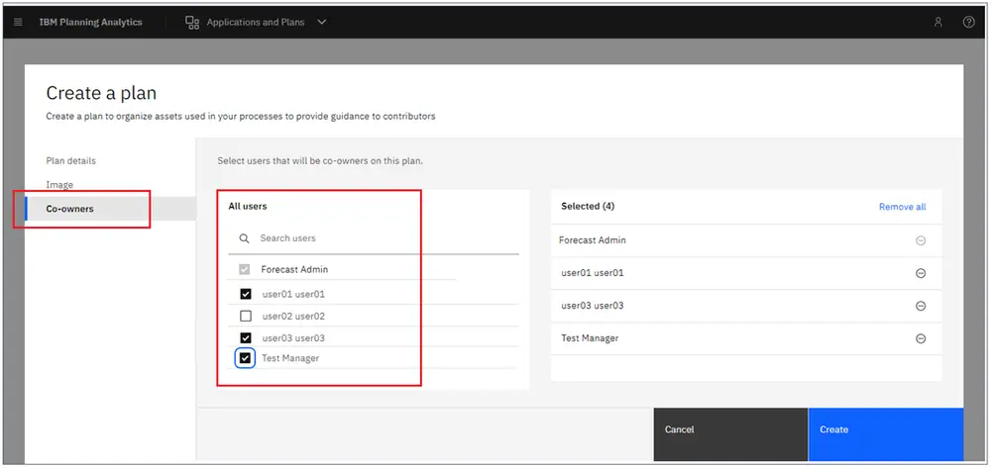991x468 pixels.
Task: Check the user02 user02 checkbox
Action: pos(246,316)
